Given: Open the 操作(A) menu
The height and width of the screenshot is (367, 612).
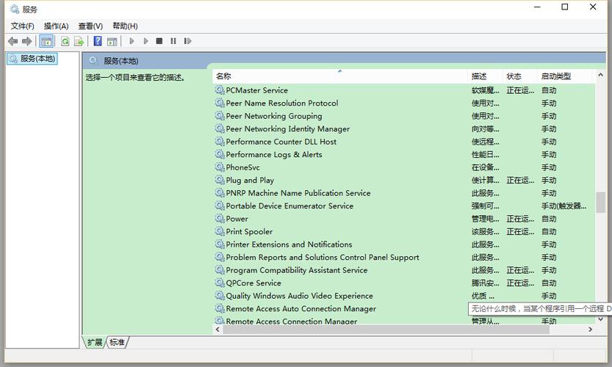Looking at the screenshot, I should pyautogui.click(x=56, y=26).
